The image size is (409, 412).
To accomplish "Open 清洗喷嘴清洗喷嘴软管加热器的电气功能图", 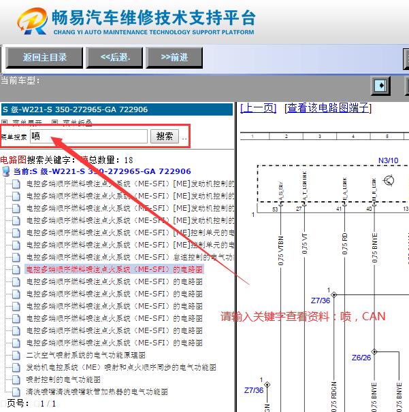I will 97,392.
